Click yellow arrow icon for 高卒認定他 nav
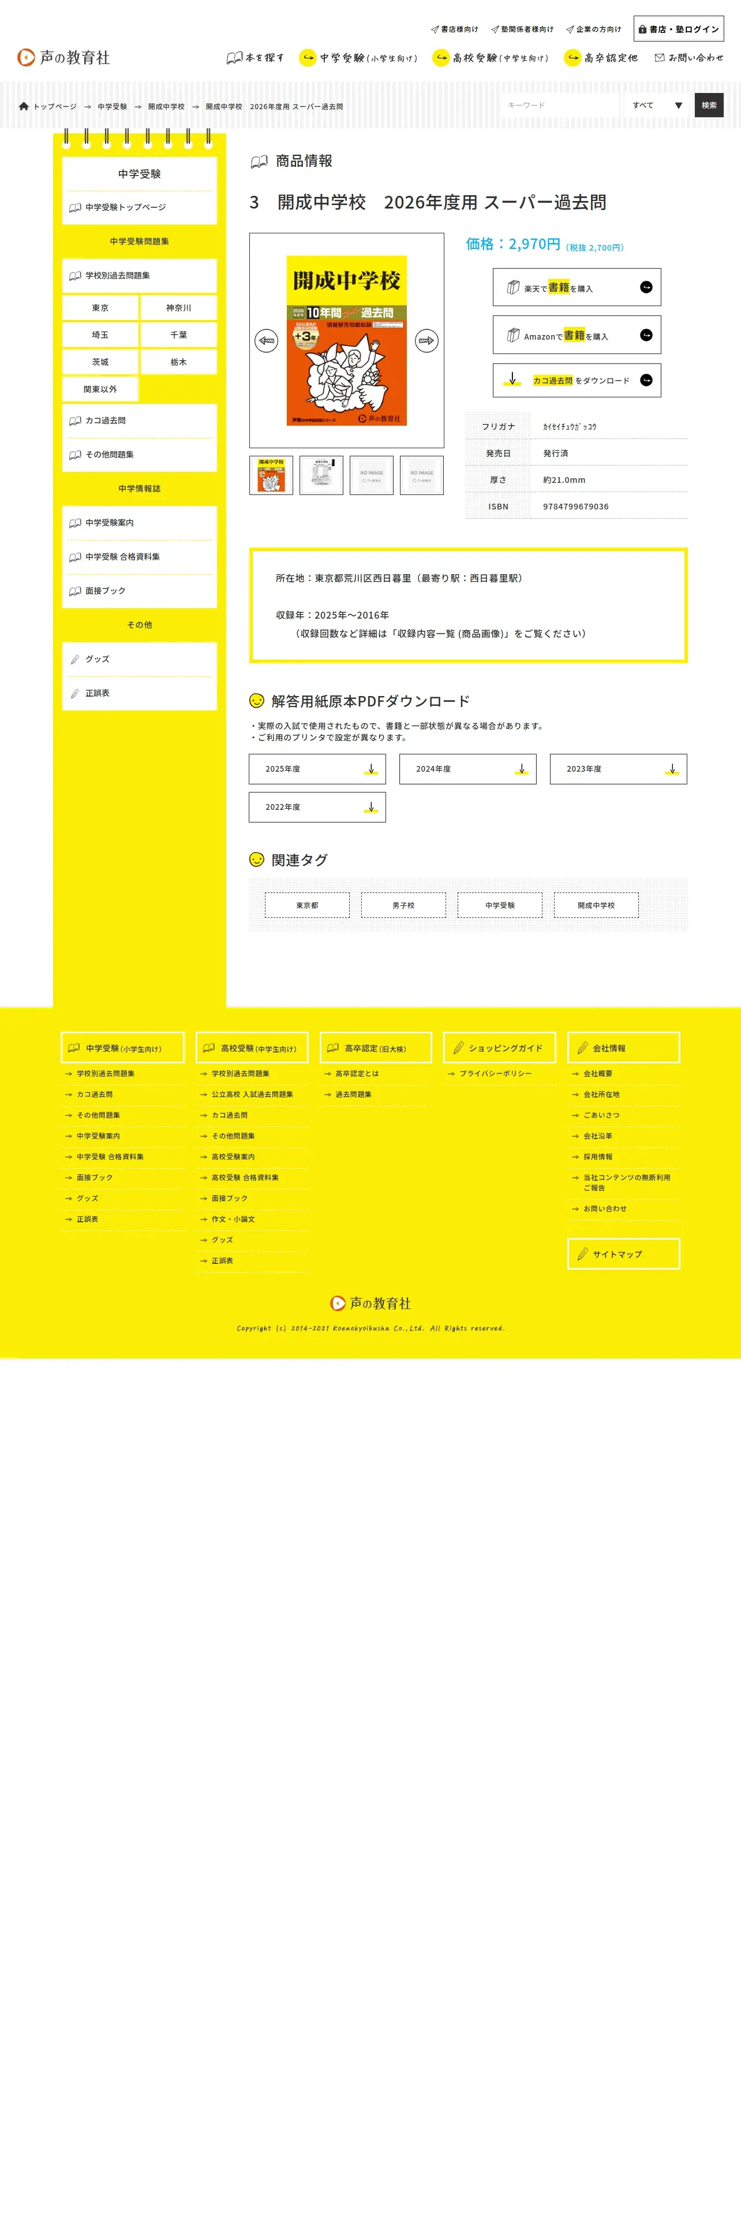Image resolution: width=741 pixels, height=2225 pixels. click(x=572, y=58)
